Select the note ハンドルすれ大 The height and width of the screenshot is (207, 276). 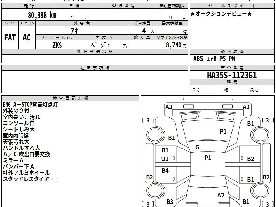coord(21,148)
